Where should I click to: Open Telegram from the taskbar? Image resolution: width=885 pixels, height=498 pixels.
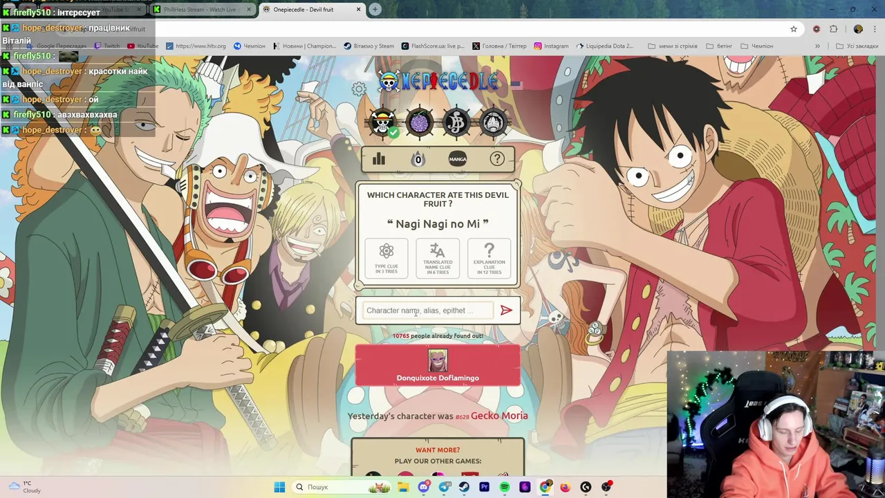coord(444,487)
